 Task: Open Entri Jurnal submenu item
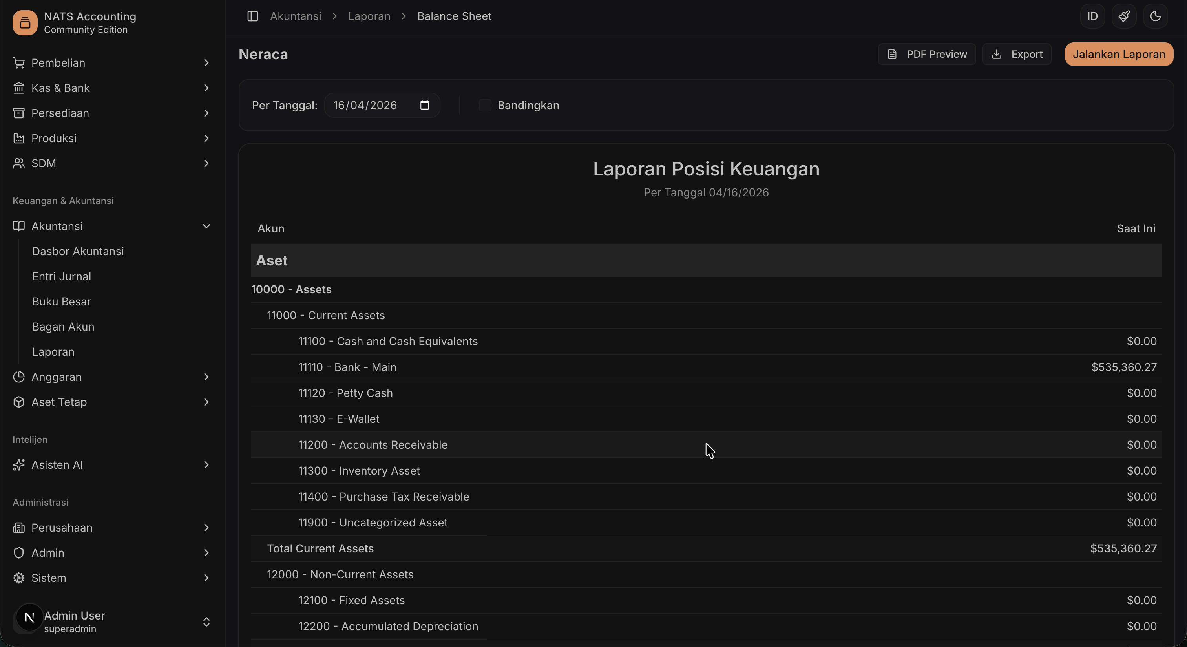click(62, 276)
